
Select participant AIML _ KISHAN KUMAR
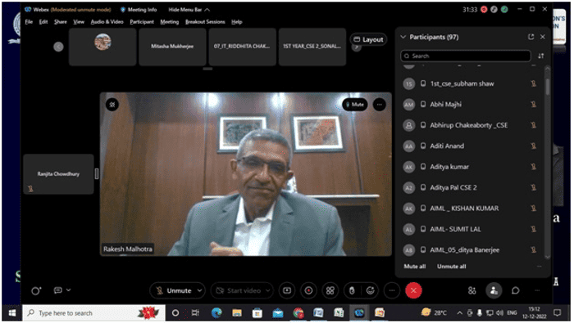470,209
